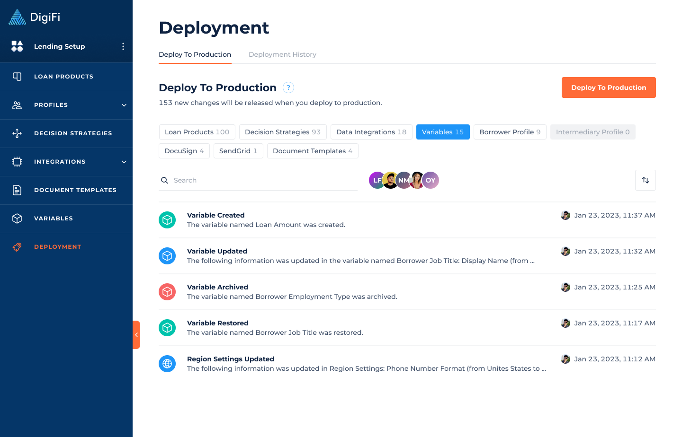Open the help tooltip next to Deploy To Production
The width and height of the screenshot is (682, 437).
coord(288,87)
